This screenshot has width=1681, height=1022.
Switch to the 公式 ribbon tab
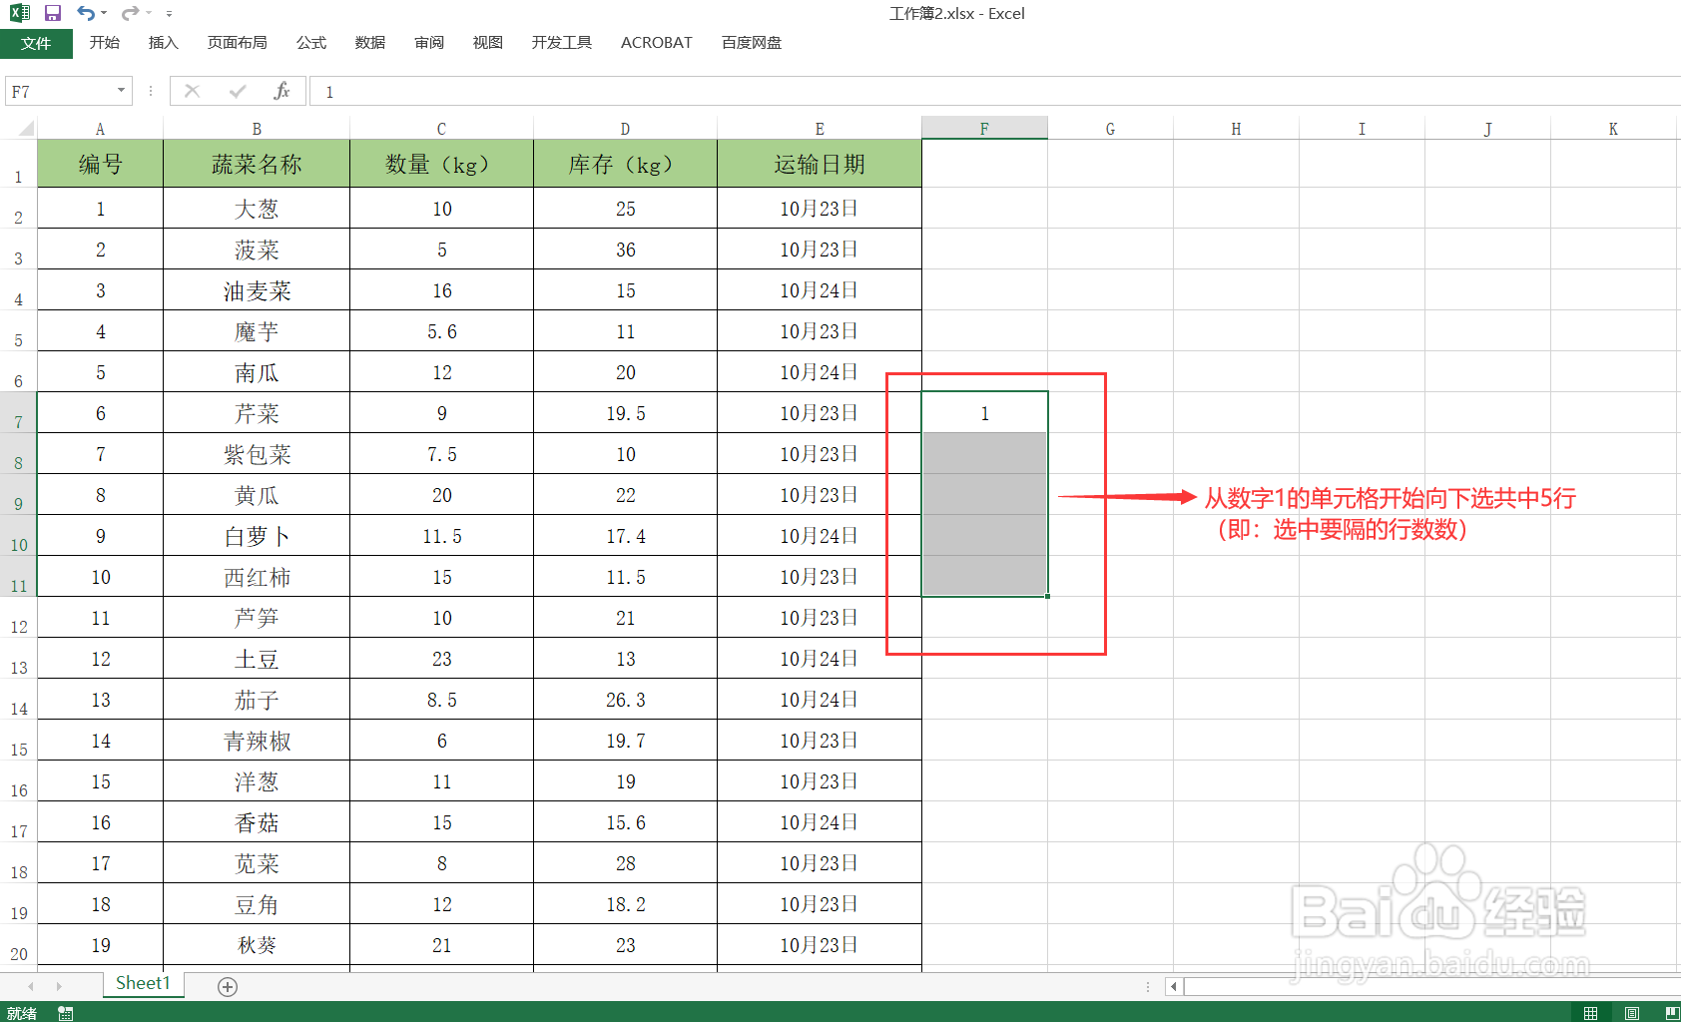310,43
